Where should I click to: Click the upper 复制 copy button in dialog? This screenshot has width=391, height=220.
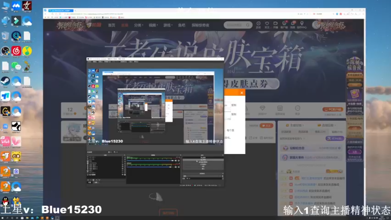tap(234, 105)
